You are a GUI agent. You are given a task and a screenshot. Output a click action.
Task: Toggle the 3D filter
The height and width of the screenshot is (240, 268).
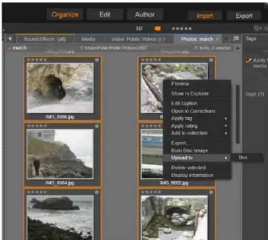[139, 29]
